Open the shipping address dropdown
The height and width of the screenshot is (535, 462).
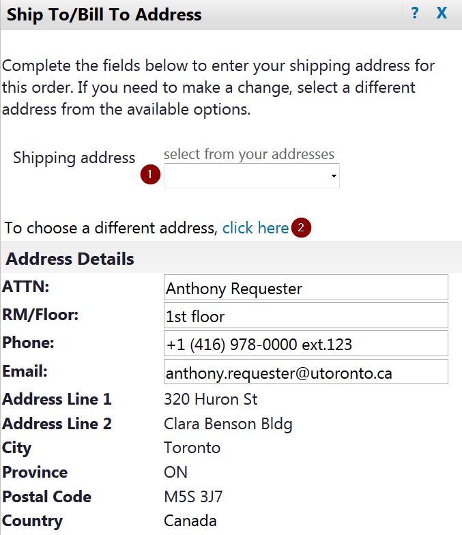click(x=252, y=176)
